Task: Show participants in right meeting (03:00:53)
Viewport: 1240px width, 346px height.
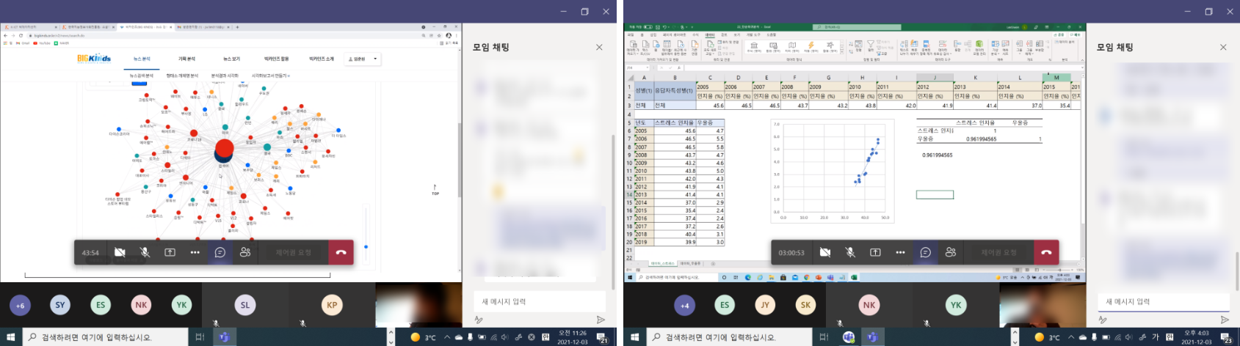Action: [951, 252]
